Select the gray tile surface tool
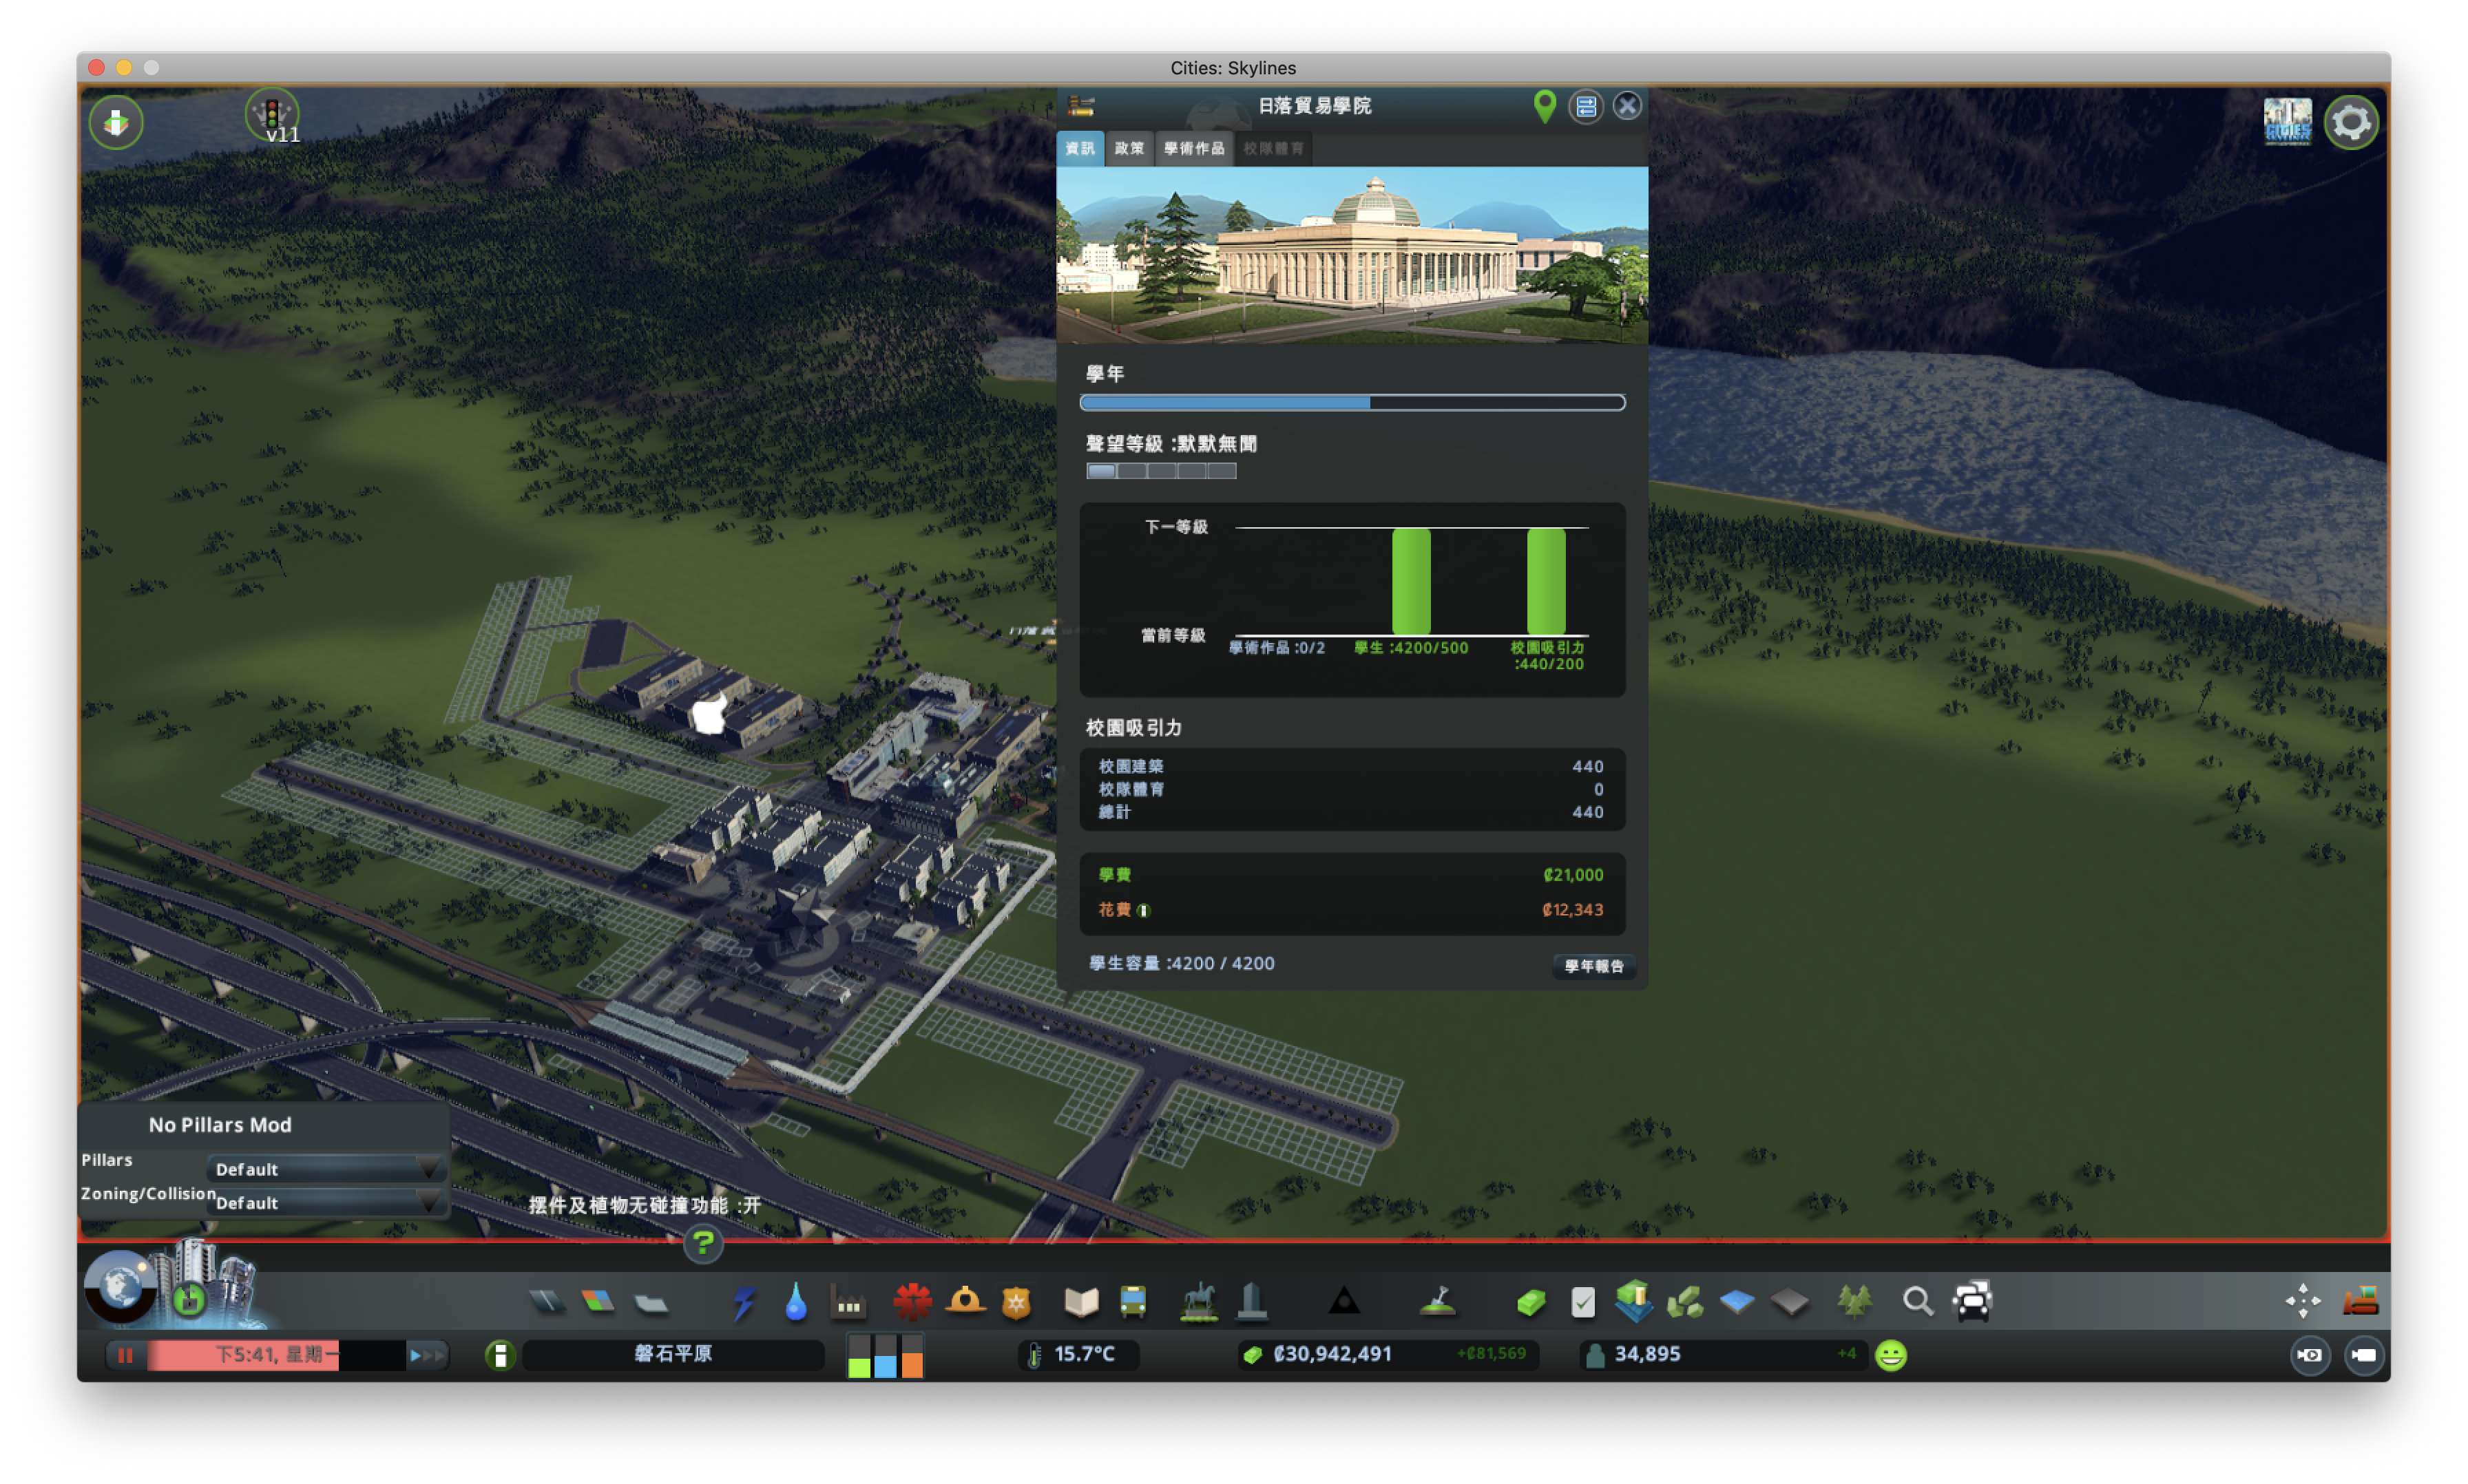Image resolution: width=2468 pixels, height=1484 pixels. pyautogui.click(x=1790, y=1302)
